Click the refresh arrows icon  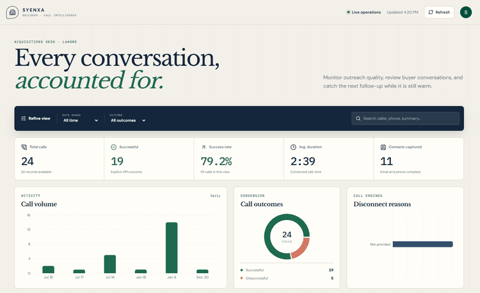point(431,12)
